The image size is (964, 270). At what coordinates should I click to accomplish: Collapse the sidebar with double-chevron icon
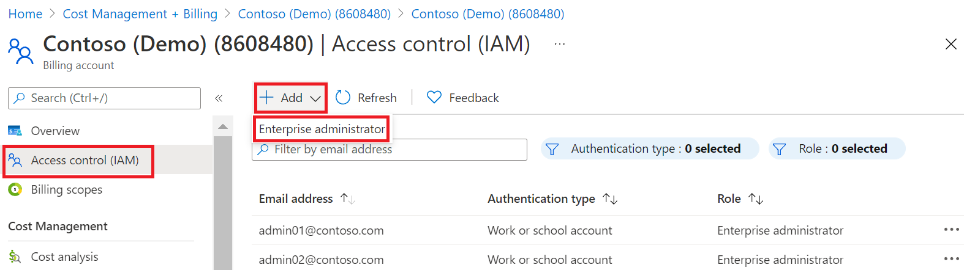219,98
